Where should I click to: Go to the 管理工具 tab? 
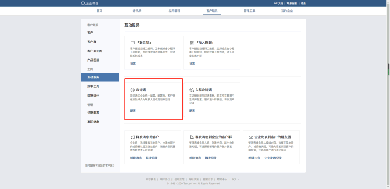coord(249,11)
